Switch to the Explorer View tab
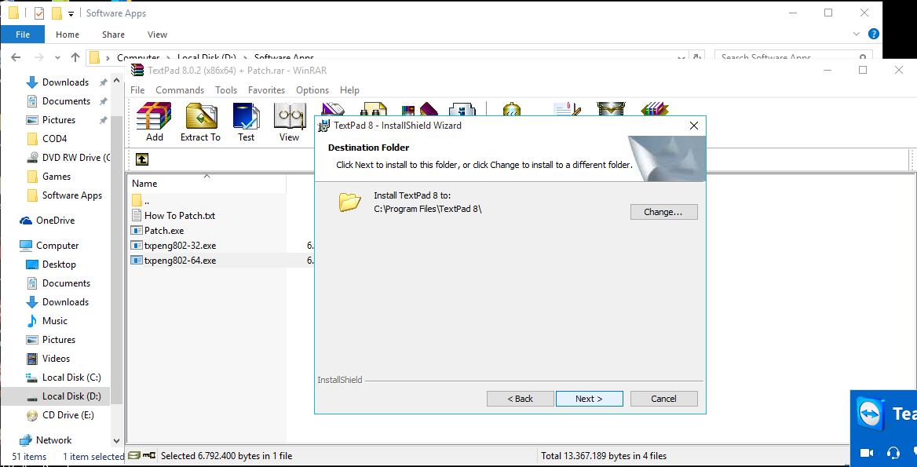917x467 pixels. tap(157, 35)
